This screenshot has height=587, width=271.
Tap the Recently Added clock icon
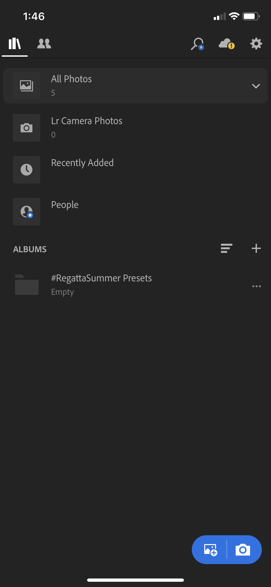(27, 170)
